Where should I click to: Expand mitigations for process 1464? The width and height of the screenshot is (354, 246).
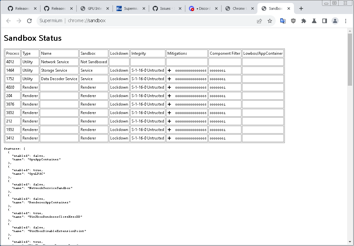pyautogui.click(x=169, y=70)
